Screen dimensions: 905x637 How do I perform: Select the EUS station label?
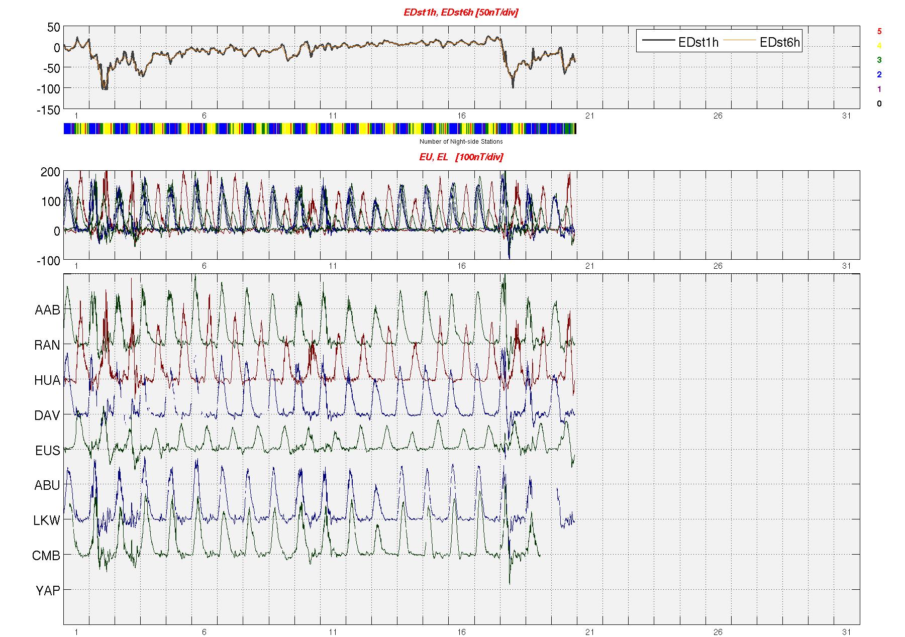tap(47, 451)
